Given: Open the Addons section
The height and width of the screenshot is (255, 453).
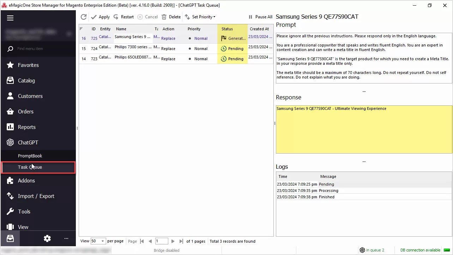Looking at the screenshot, I should pos(38,180).
